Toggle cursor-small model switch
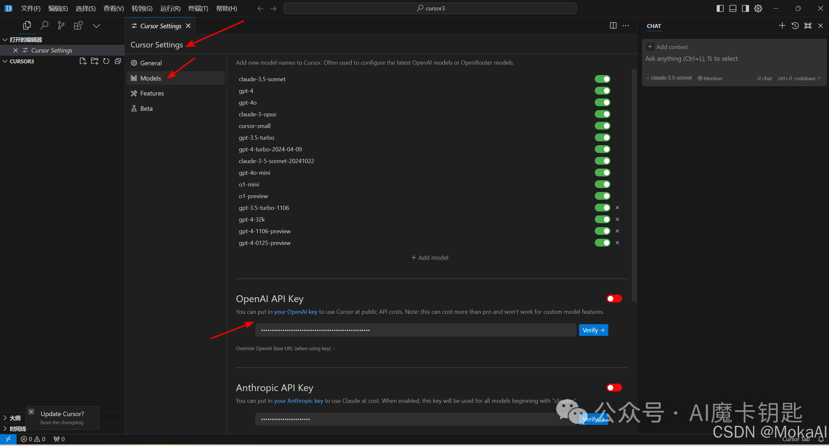 pyautogui.click(x=602, y=126)
